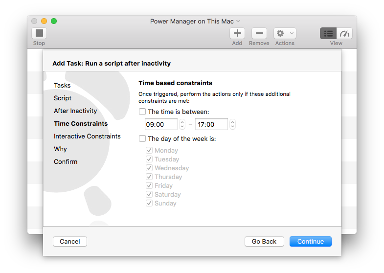Toggle the Sunday checkbox
The height and width of the screenshot is (273, 384).
[x=149, y=203]
